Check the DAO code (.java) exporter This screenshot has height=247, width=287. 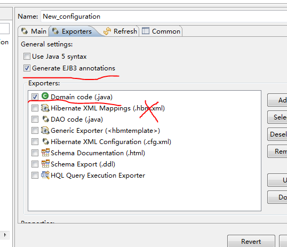(x=35, y=119)
